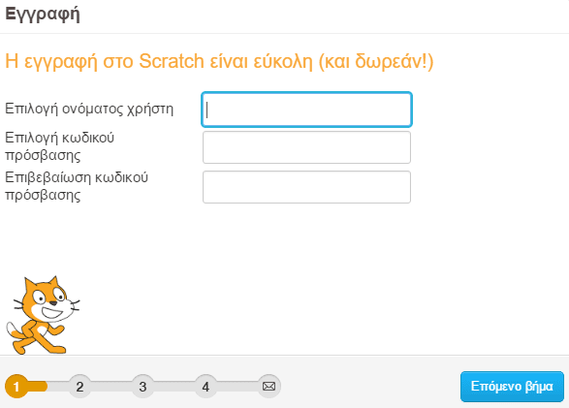The width and height of the screenshot is (569, 408).
Task: Select step 2 circle in progress bar
Action: click(x=79, y=387)
